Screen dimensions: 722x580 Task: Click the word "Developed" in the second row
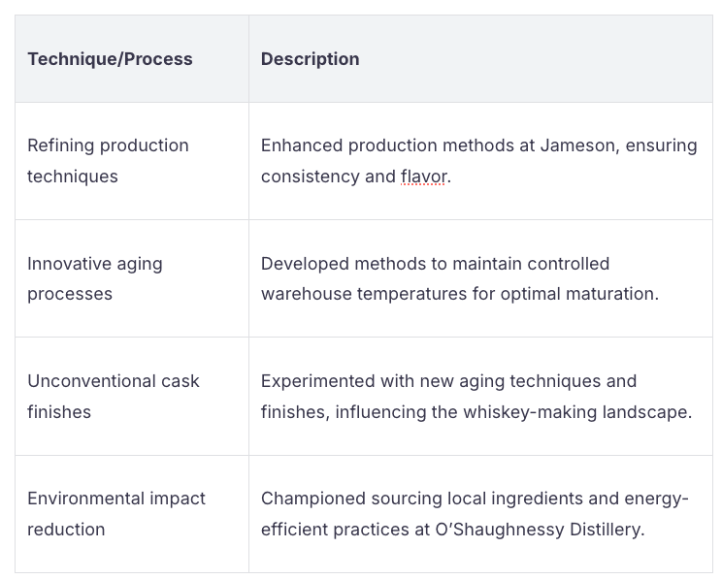[302, 264]
